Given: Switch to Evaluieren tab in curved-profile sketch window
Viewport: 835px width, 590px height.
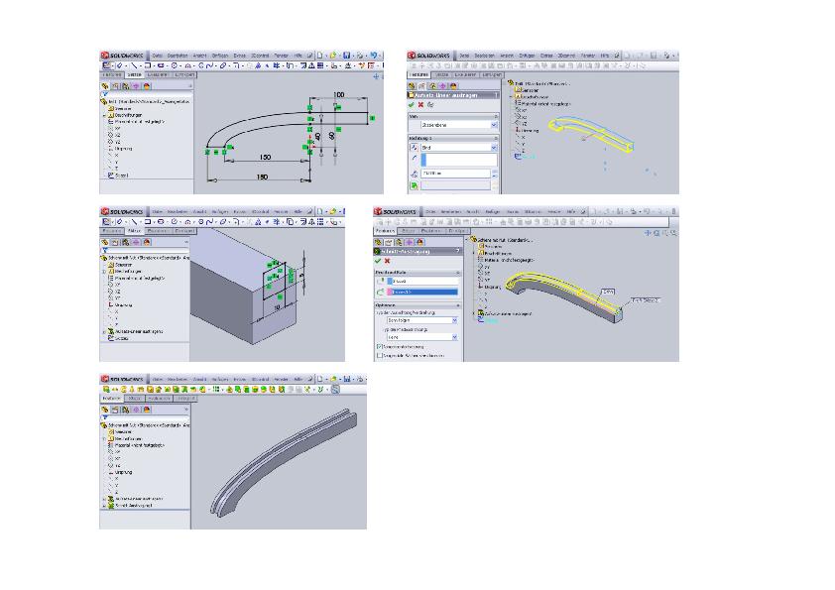Looking at the screenshot, I should click(157, 75).
